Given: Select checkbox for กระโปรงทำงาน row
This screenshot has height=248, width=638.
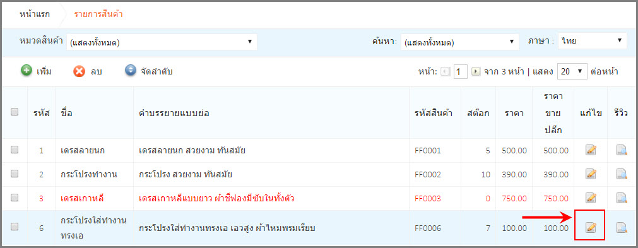Looking at the screenshot, I should [x=15, y=174].
